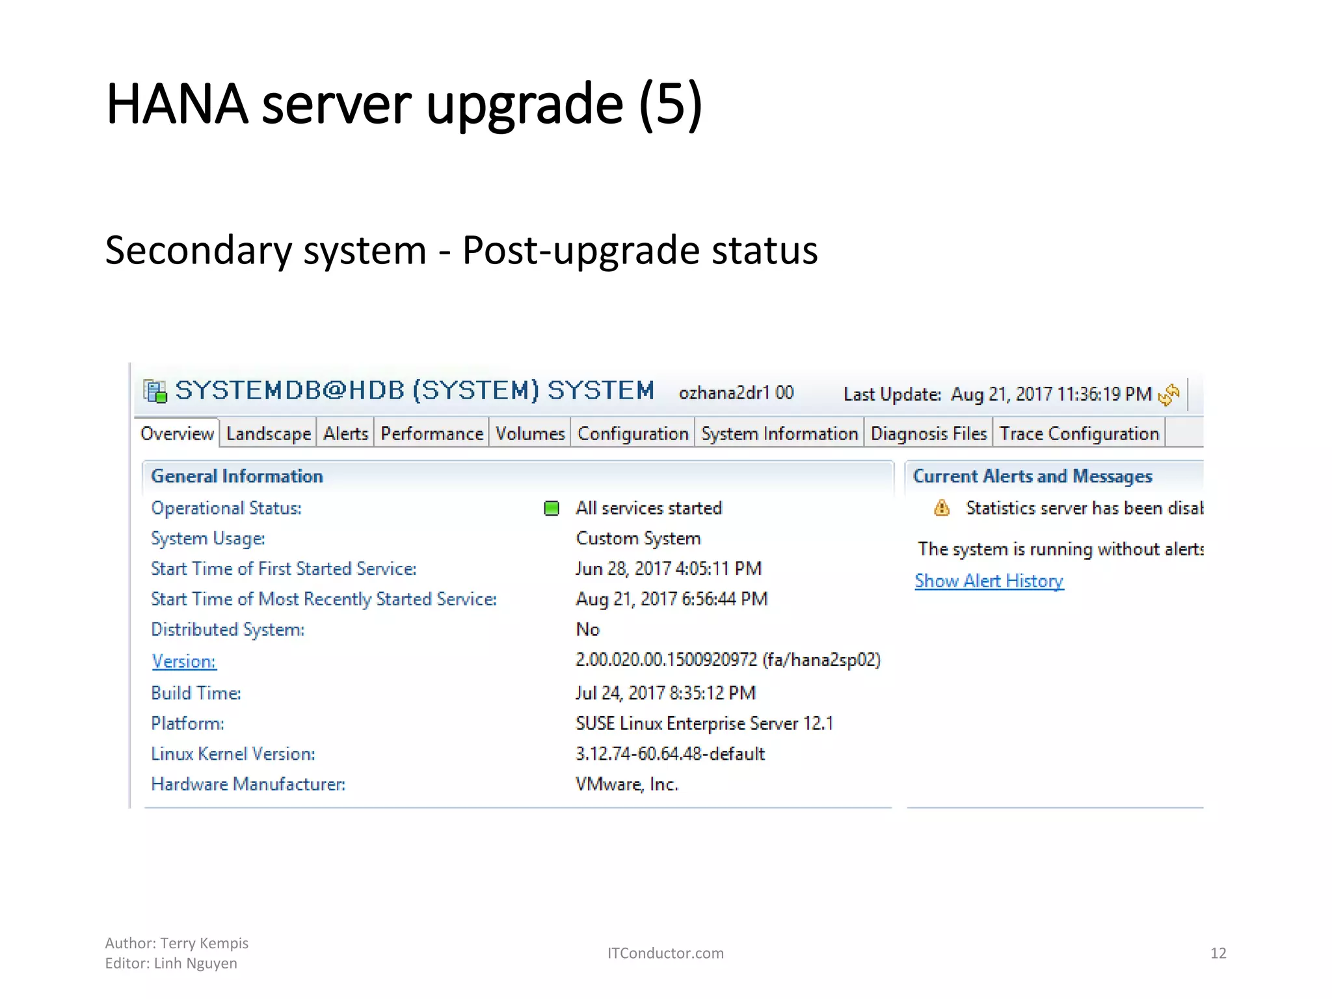Click the system is running without alerts message
1332x999 pixels.
1060,550
